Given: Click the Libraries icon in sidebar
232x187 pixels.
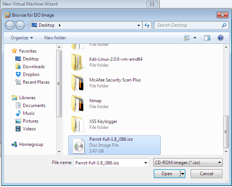Looking at the screenshot, I should coord(14,98).
